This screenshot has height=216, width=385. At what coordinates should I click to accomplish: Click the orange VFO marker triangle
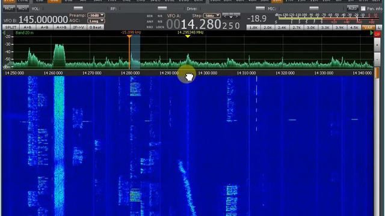[x=129, y=37]
